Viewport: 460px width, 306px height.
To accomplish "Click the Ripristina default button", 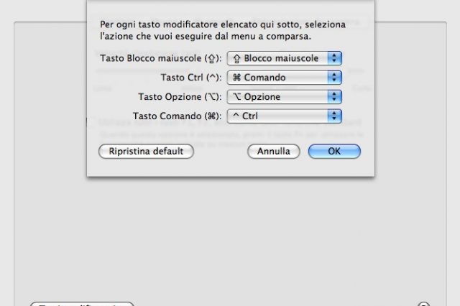I will [x=146, y=152].
